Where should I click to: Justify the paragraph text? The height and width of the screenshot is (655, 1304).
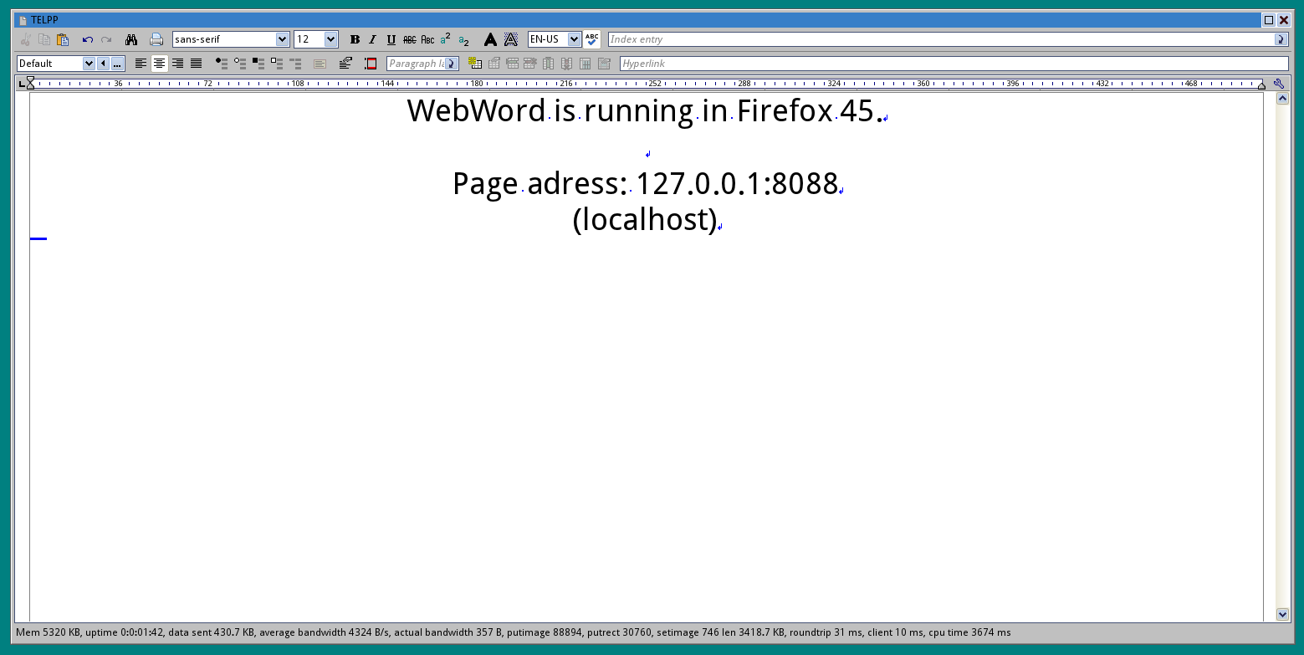pyautogui.click(x=196, y=64)
